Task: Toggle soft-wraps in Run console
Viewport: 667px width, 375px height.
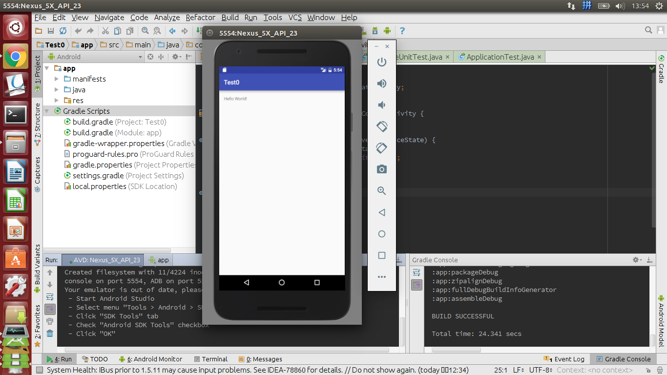Action: click(x=50, y=297)
